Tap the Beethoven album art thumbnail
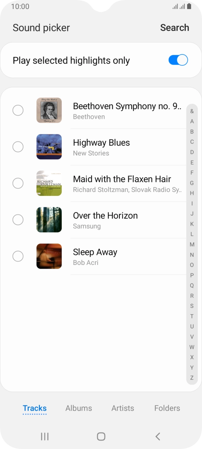202x449 pixels. coord(49,110)
